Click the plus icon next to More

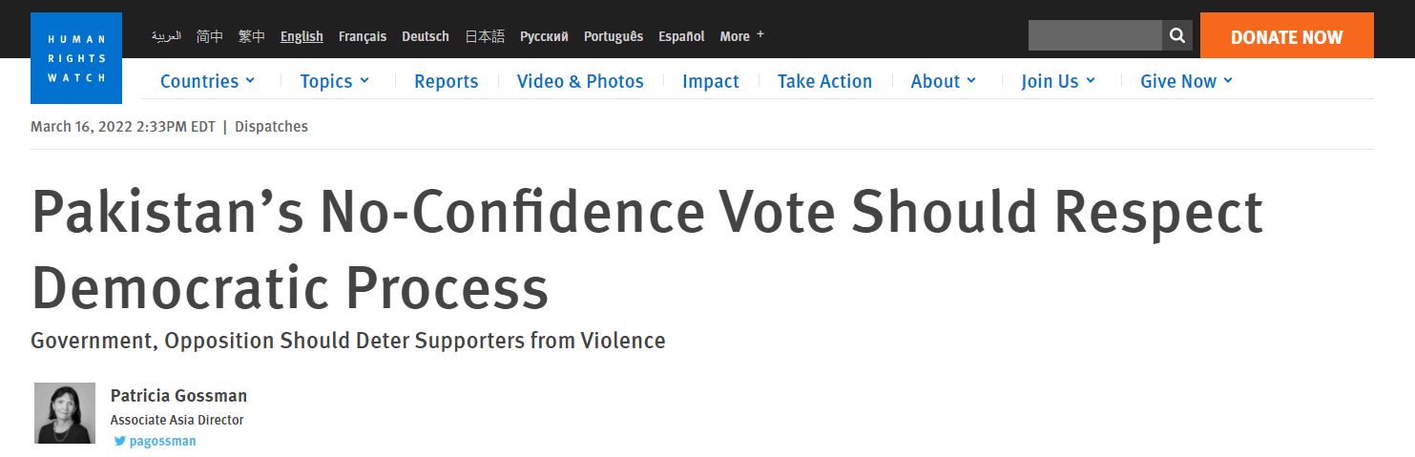(760, 34)
